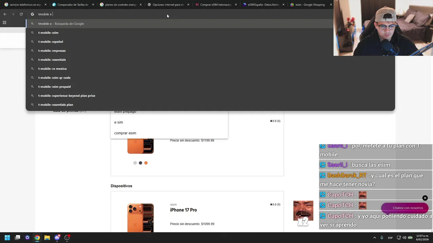The image size is (433, 243).
Task: Go back with the browser back arrow
Action: tap(5, 14)
